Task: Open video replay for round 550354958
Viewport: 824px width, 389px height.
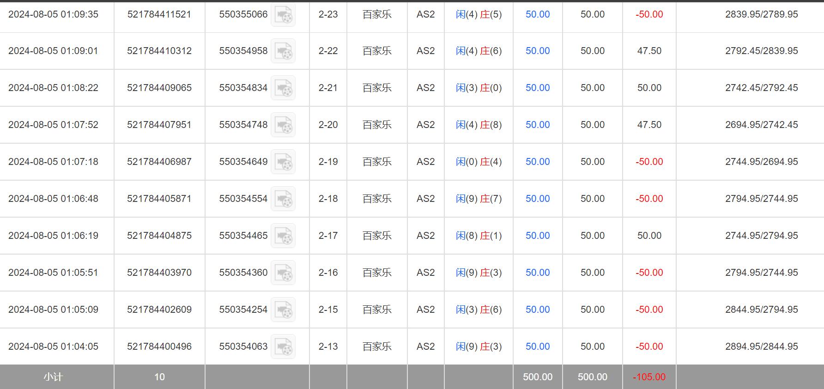Action: [283, 51]
